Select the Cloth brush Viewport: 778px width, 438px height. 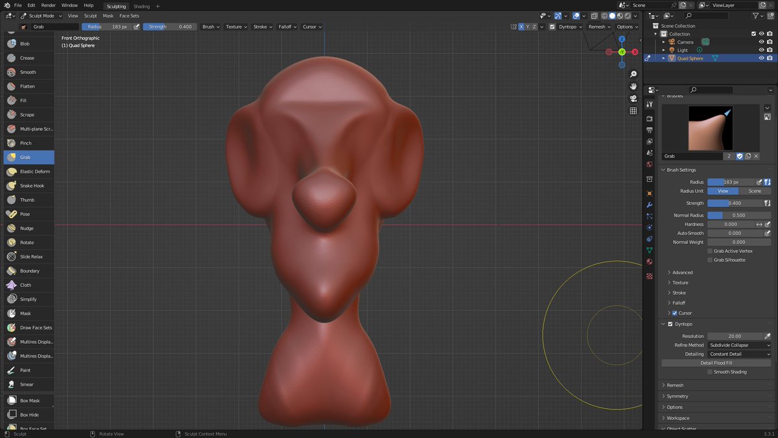(26, 285)
